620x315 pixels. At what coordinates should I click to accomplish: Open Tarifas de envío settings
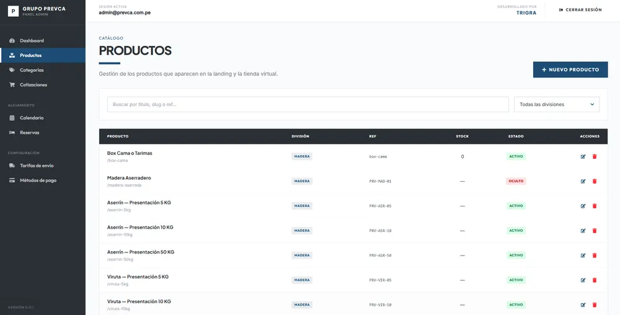43,166
